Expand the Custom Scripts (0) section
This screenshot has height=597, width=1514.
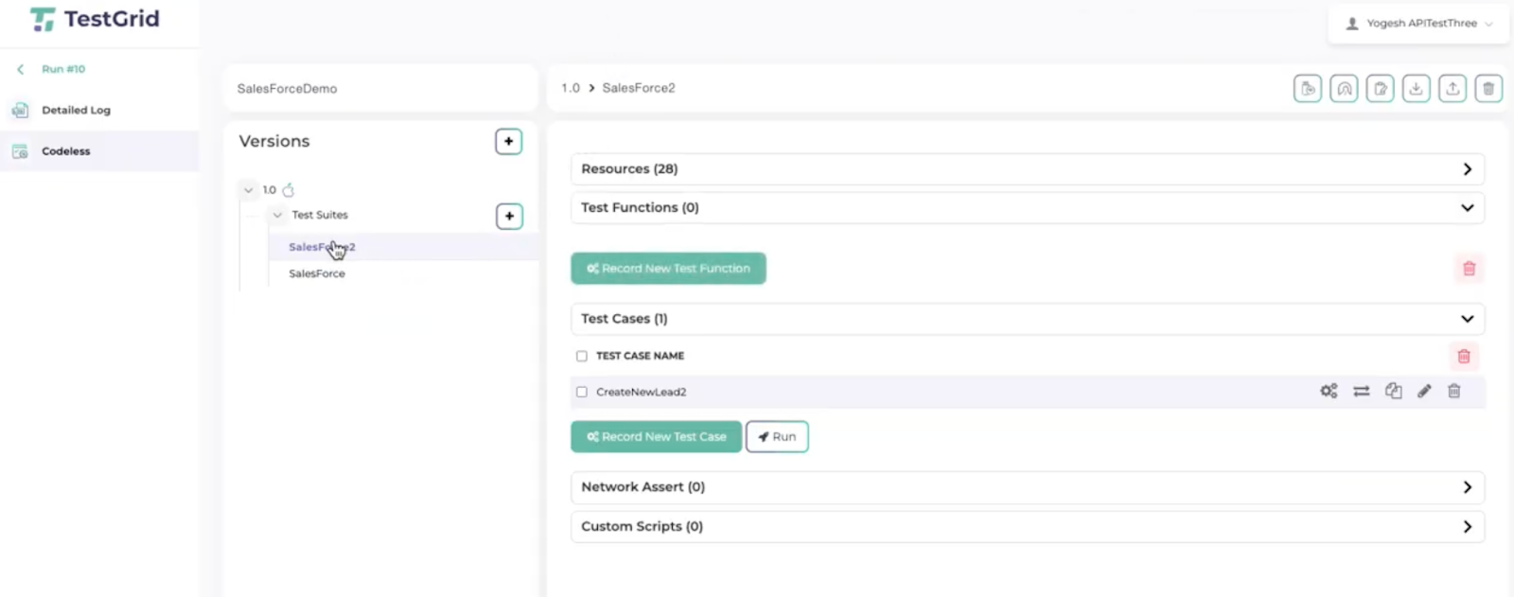point(1028,527)
